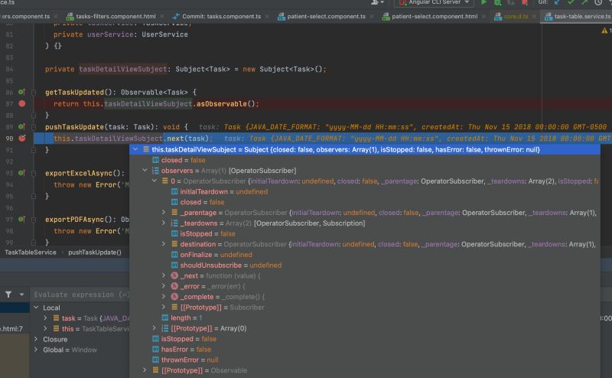Image resolution: width=612 pixels, height=378 pixels.
Task: Select the task-table.service.ts tab
Action: click(578, 16)
